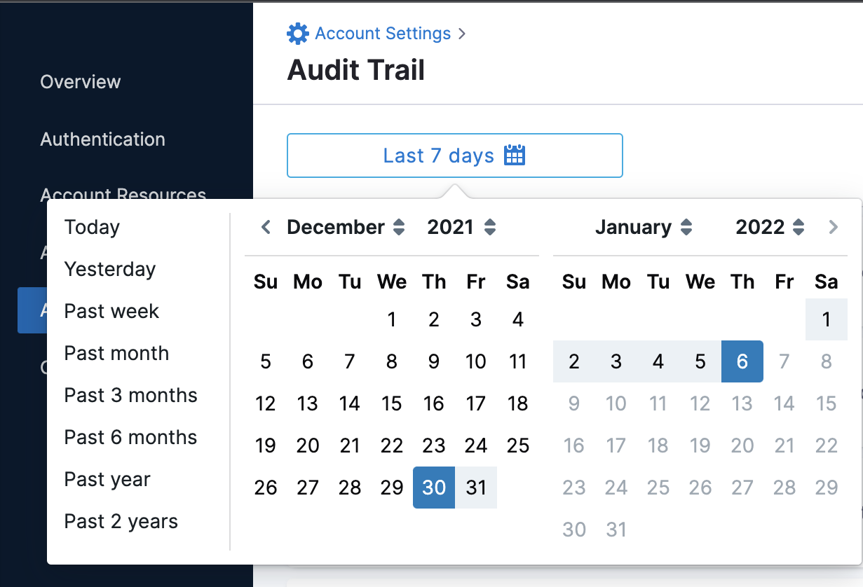863x587 pixels.
Task: Open the Account Settings breadcrumb link
Action: click(383, 33)
